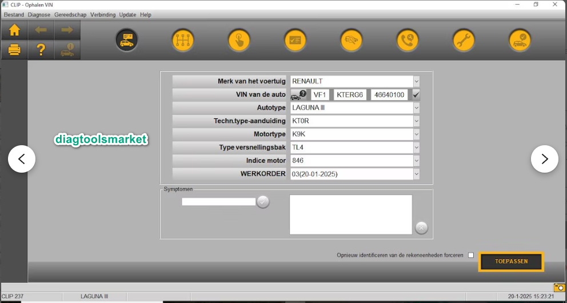Click the TOEPASSEN button
Screen dimensions: 567x303
512,261
